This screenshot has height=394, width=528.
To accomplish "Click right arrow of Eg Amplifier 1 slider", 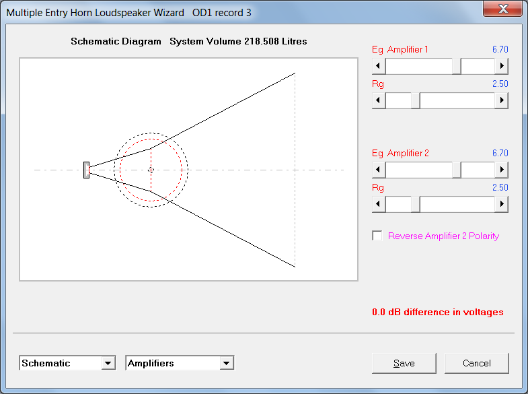I will 501,66.
